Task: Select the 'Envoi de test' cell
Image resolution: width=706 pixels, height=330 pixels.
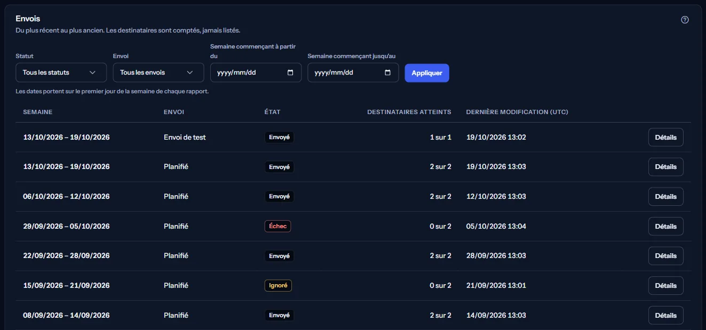Action: click(185, 137)
